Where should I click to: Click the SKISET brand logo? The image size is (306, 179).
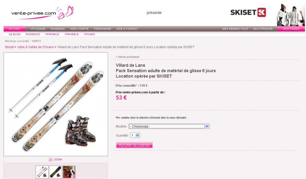click(x=248, y=13)
